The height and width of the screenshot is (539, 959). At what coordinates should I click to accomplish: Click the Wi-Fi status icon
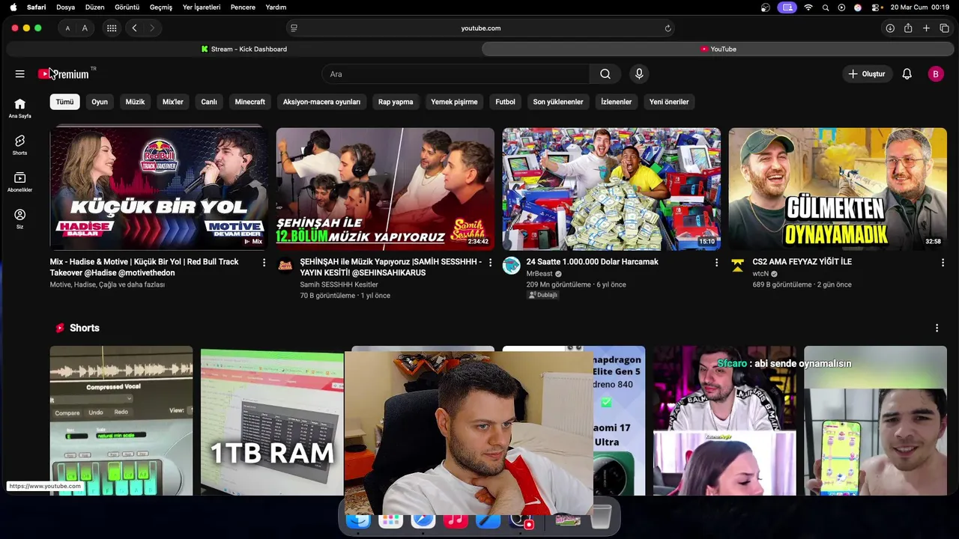[808, 7]
